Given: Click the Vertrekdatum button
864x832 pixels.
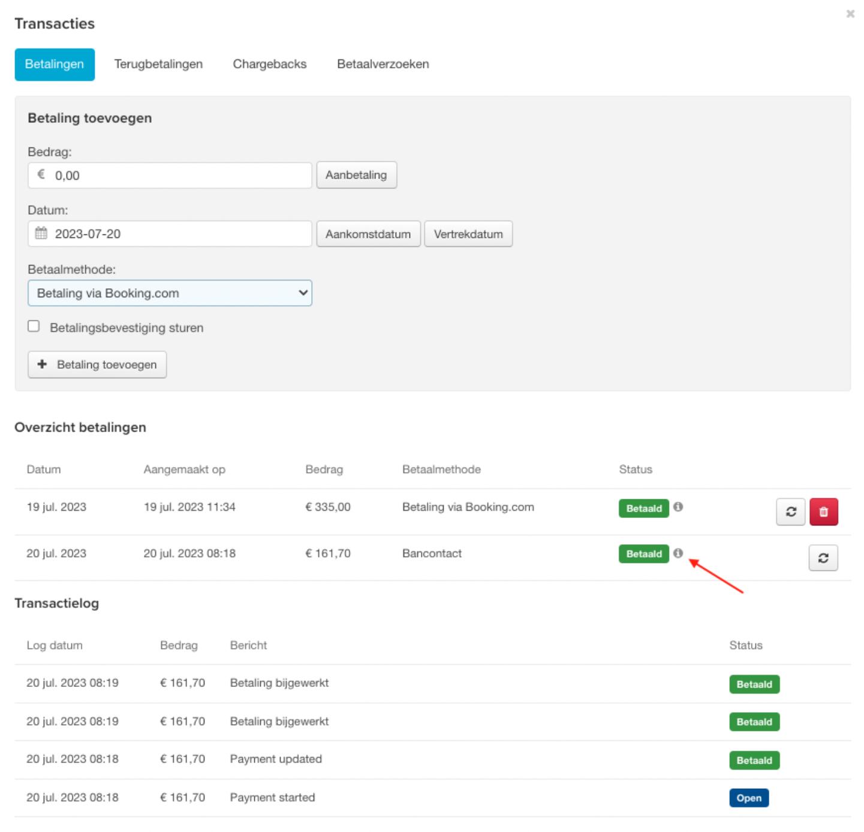Looking at the screenshot, I should [x=468, y=234].
